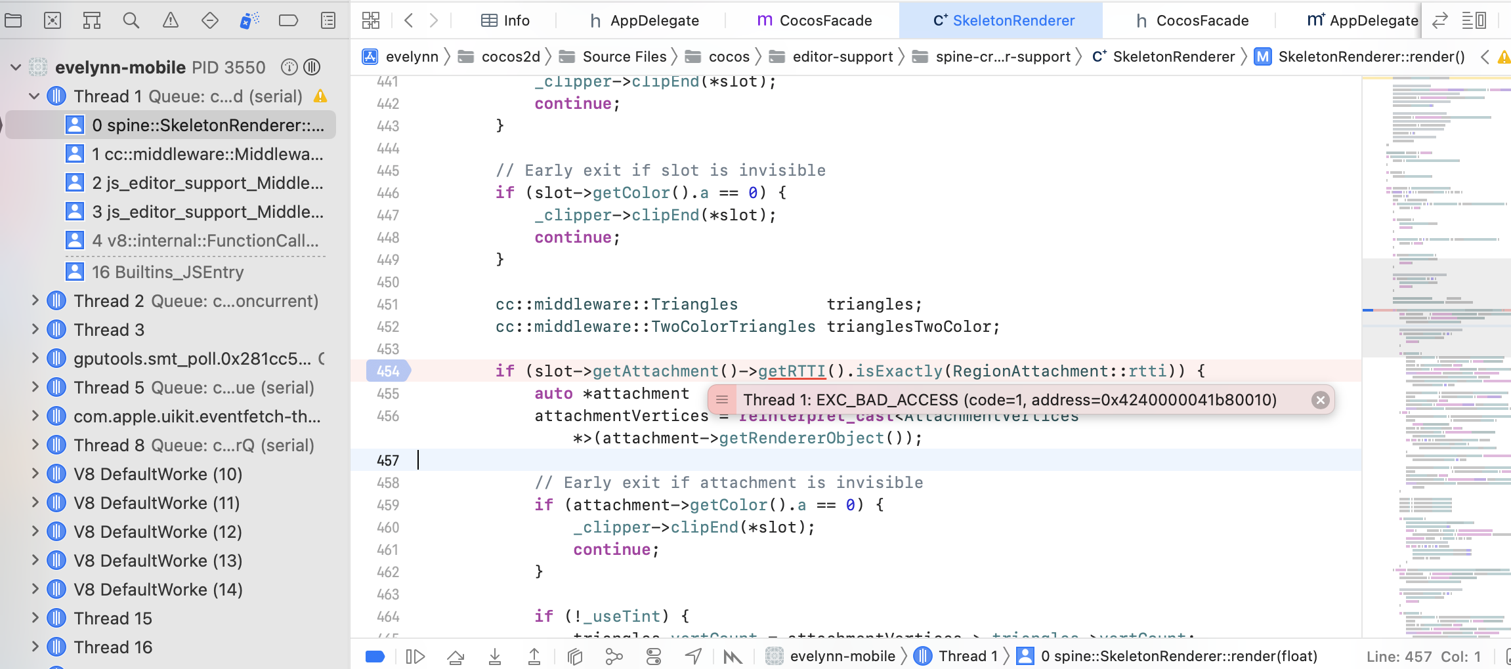1511x669 pixels.
Task: Open the Find navigator magnifier
Action: (131, 20)
